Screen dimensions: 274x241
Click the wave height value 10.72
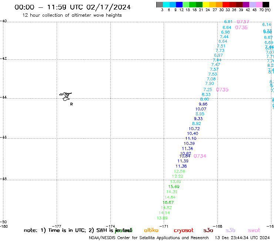[x=194, y=129]
